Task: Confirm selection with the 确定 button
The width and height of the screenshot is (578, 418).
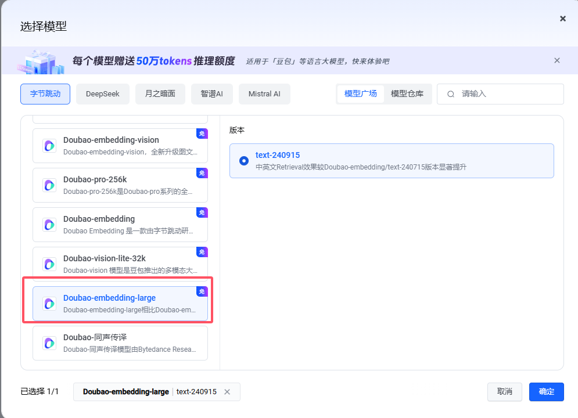Action: point(546,391)
